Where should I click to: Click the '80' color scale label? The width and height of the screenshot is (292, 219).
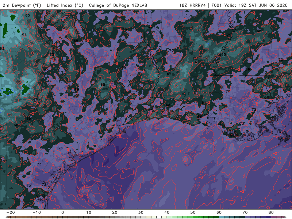pos(271,212)
